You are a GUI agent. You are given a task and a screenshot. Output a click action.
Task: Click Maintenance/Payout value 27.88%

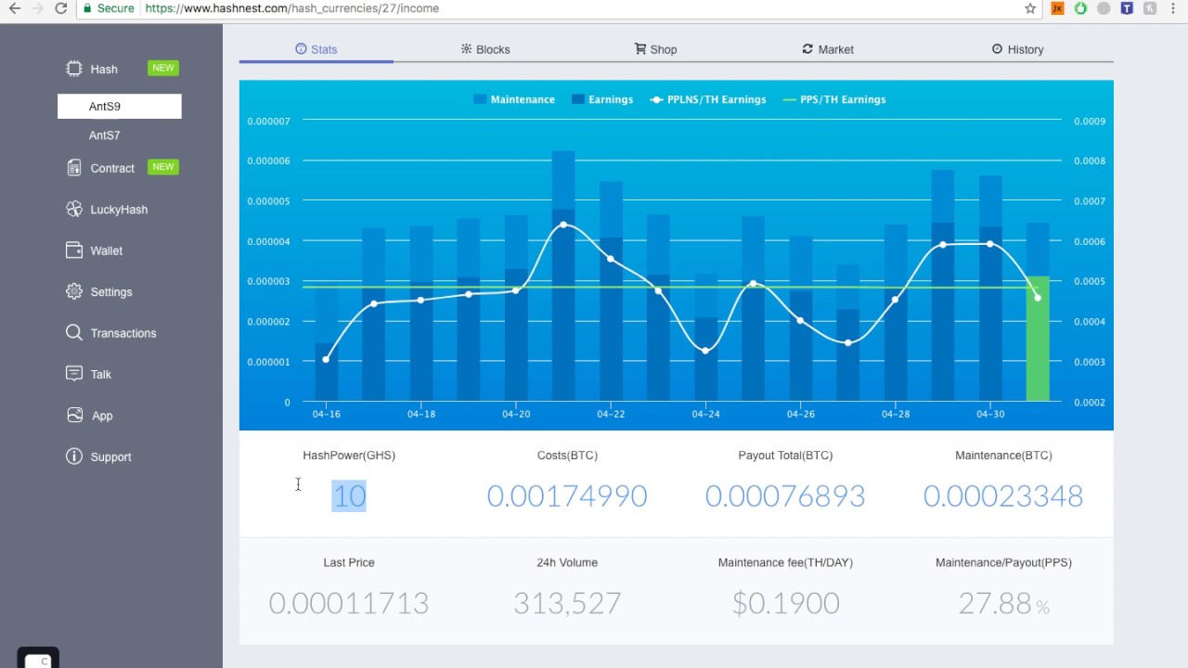pos(1003,604)
